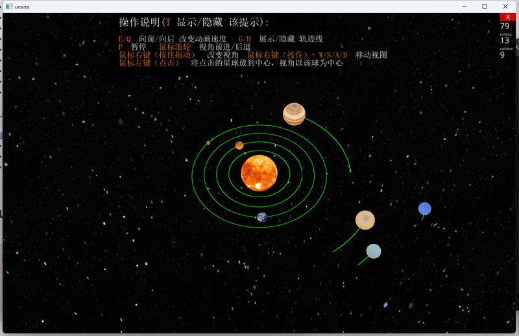
Task: Minimize the ursina window
Action: tap(465, 6)
